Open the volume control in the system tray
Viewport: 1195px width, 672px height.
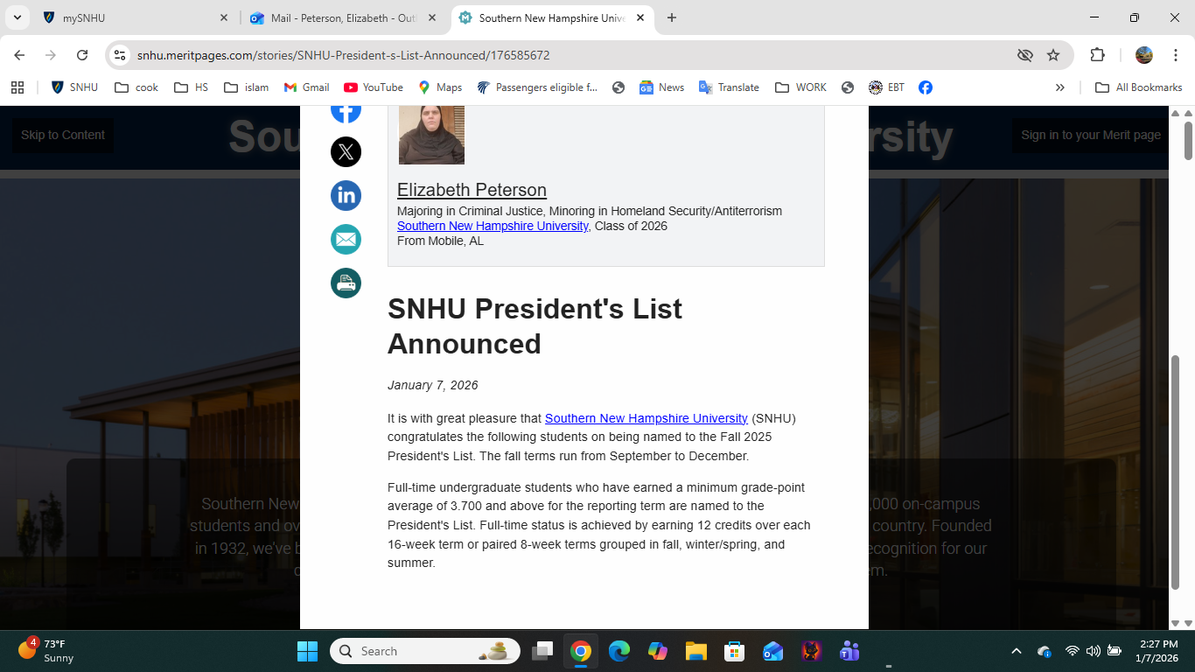[1094, 651]
